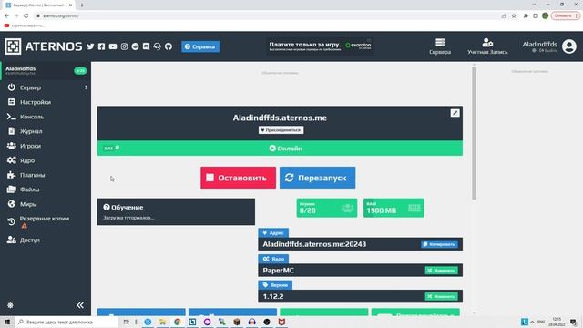Click the exaroton advertisement banner
This screenshot has width=583, height=328.
click(320, 46)
